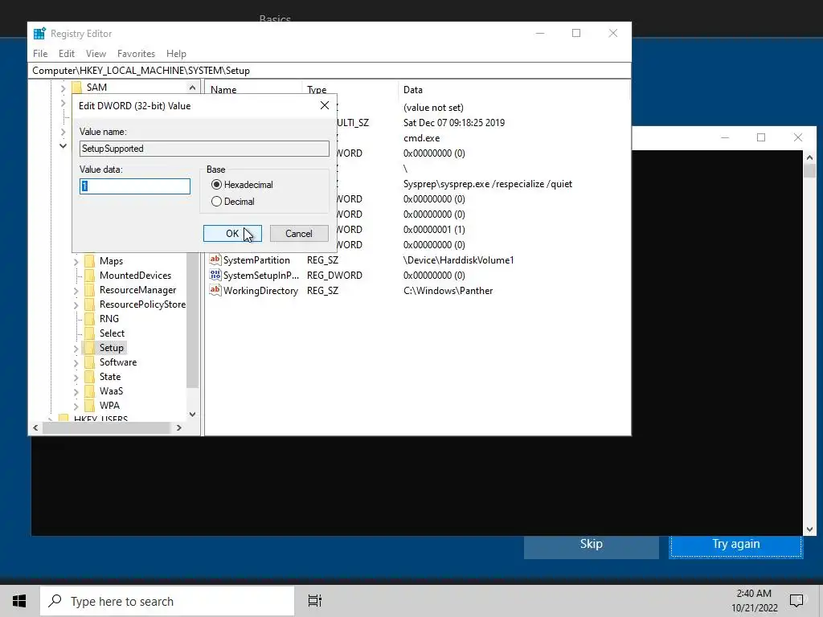Click the "cmd.exe" data cell
The image size is (823, 617).
coord(421,138)
